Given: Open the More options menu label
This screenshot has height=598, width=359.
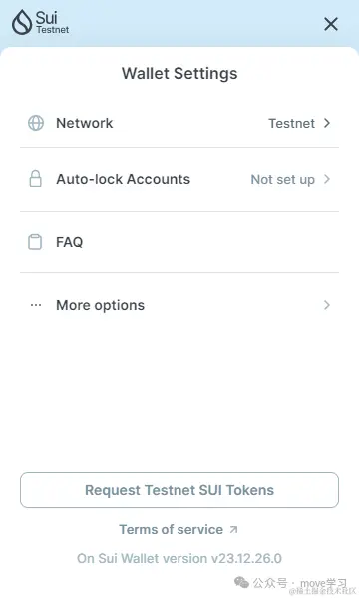Looking at the screenshot, I should point(101,305).
